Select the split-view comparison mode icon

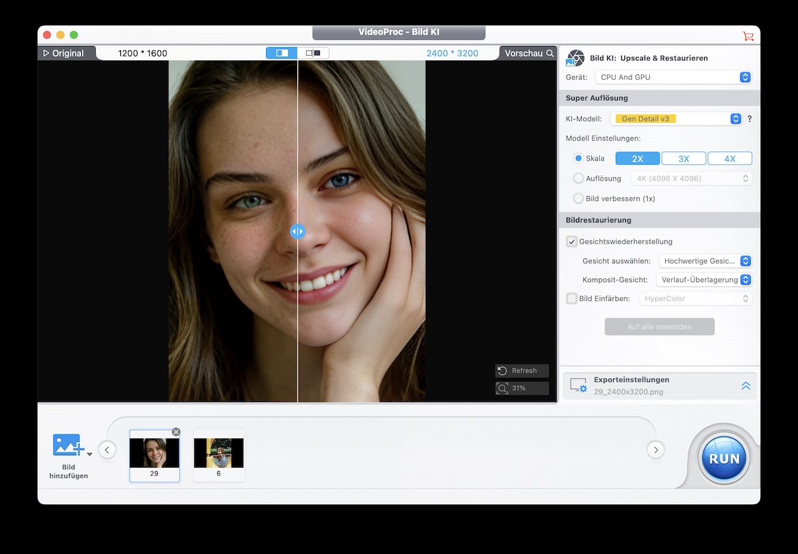[x=282, y=53]
